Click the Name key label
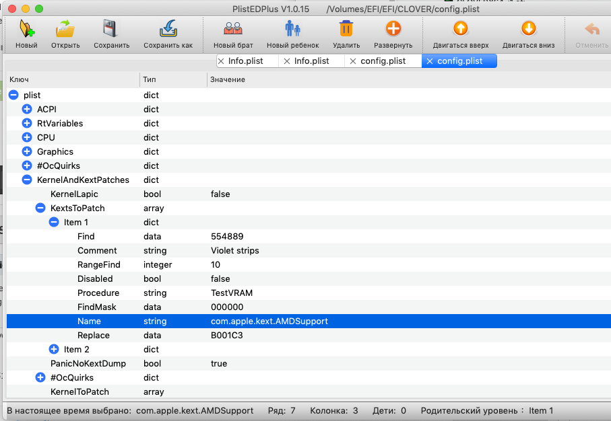The width and height of the screenshot is (611, 421). pyautogui.click(x=89, y=321)
